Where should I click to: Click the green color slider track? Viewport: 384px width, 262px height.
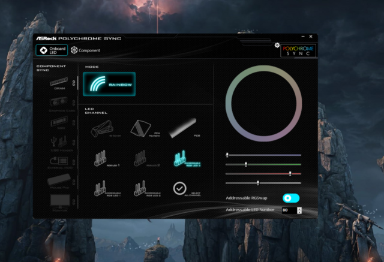click(264, 164)
